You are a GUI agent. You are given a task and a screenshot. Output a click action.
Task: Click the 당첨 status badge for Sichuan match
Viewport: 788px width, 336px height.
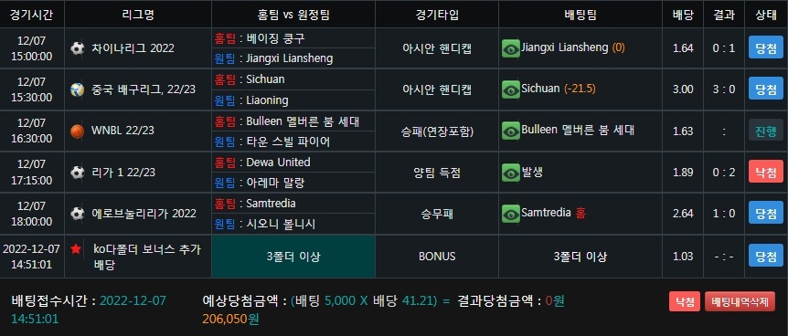coord(766,89)
